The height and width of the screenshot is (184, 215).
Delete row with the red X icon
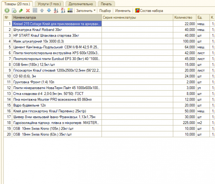click(x=28, y=10)
